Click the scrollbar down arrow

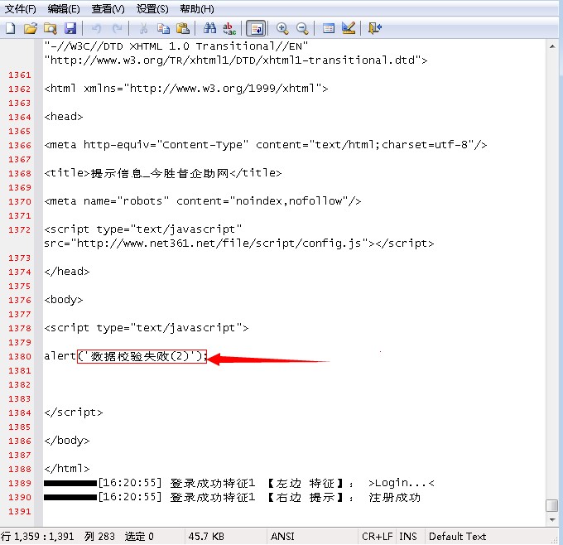(x=552, y=519)
